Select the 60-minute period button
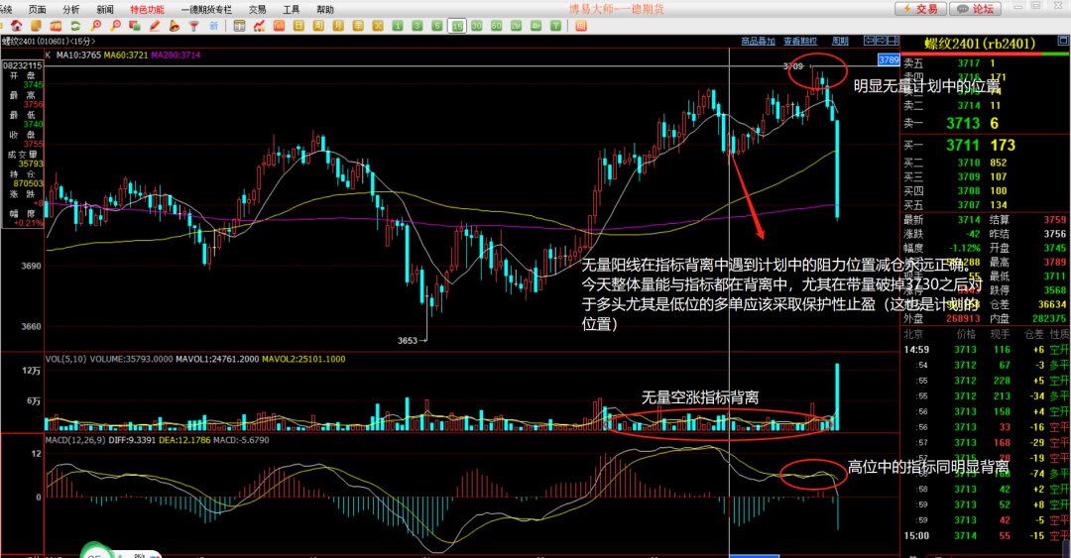The image size is (1071, 558). click(497, 26)
